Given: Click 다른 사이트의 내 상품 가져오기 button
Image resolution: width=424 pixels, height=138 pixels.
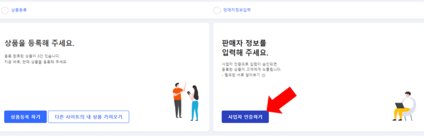Looking at the screenshot, I should tap(88, 117).
